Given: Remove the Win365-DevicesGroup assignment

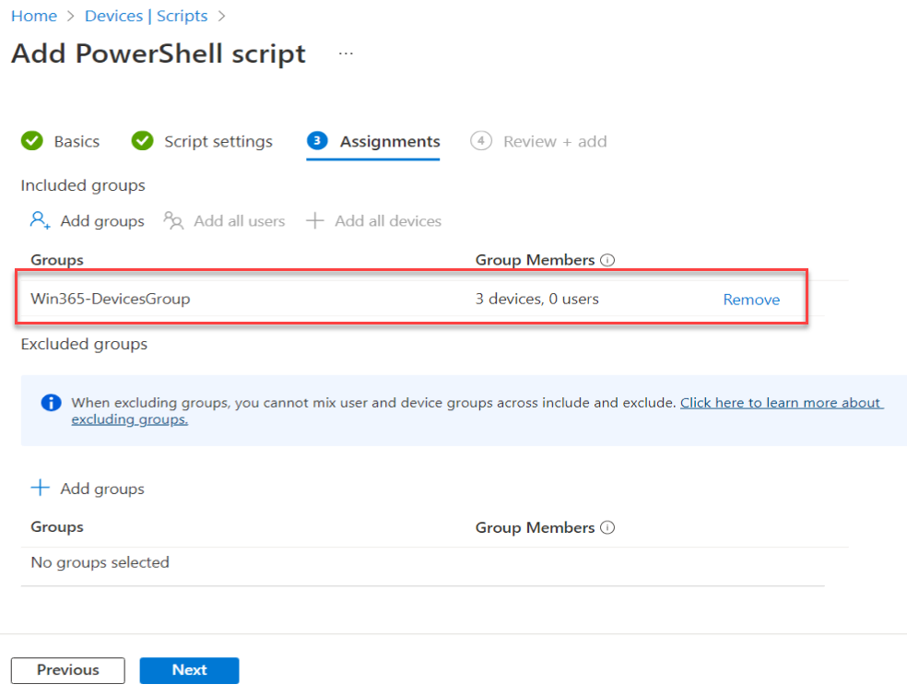Looking at the screenshot, I should coord(751,300).
